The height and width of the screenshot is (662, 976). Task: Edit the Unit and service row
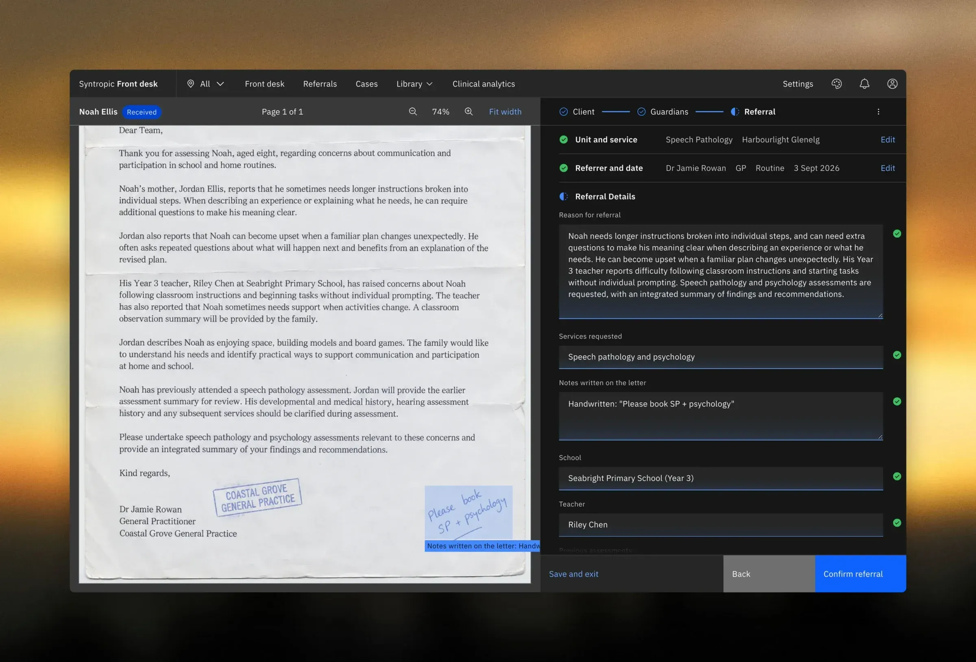pyautogui.click(x=888, y=140)
